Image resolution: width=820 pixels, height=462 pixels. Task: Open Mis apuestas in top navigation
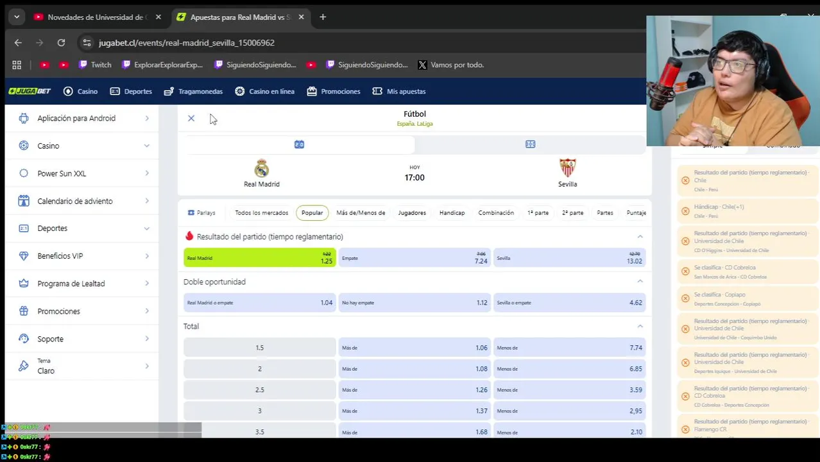click(399, 91)
